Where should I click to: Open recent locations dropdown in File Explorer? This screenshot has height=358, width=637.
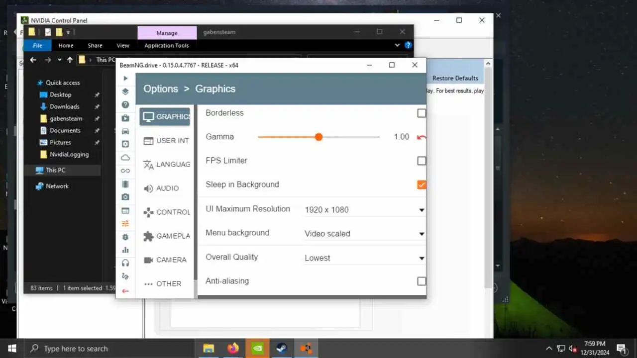(59, 60)
